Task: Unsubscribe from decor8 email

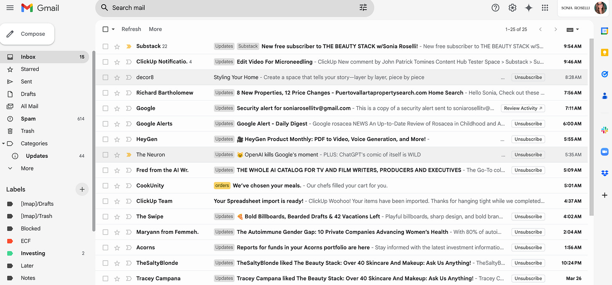Action: [x=528, y=77]
